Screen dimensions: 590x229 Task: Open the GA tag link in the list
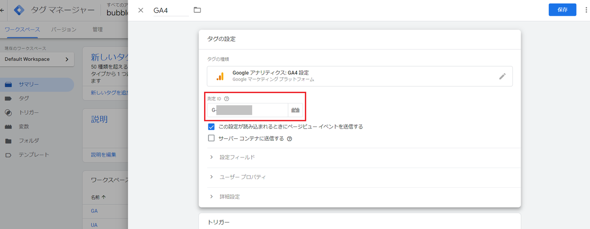point(94,211)
